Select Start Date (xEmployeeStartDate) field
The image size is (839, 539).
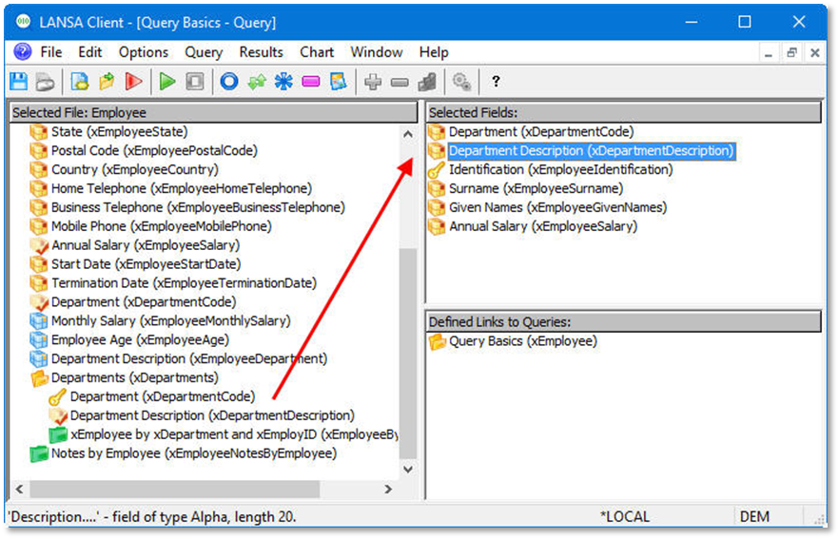coord(146,264)
